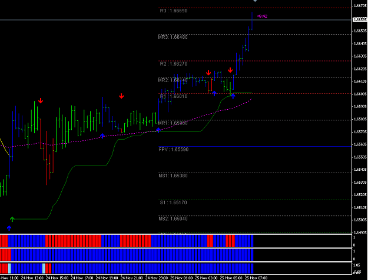Viewport: 368px width, 280px height.
Task: Click time axis label '25 Nov 05:00'
Action: [231, 278]
